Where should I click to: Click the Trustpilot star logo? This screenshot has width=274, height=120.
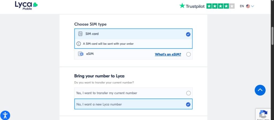(182, 6)
